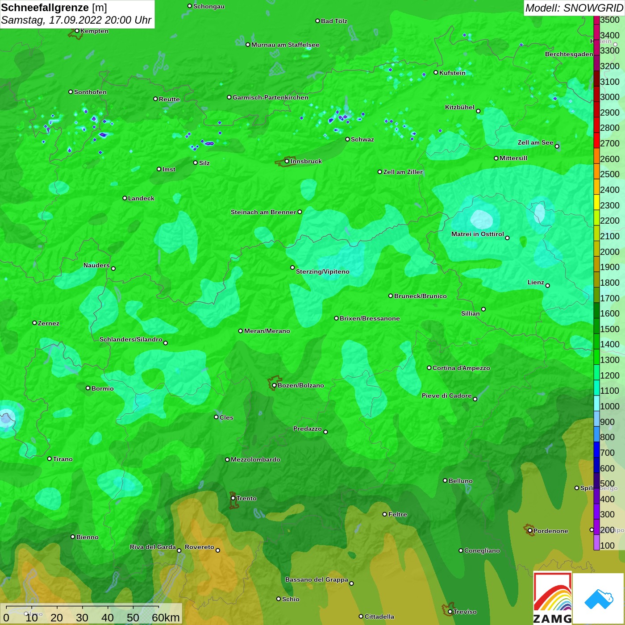Select the 2700 red legend swatch
This screenshot has height=625, width=625.
(596, 140)
